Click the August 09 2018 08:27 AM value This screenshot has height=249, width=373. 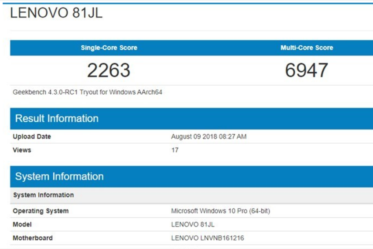[208, 136]
